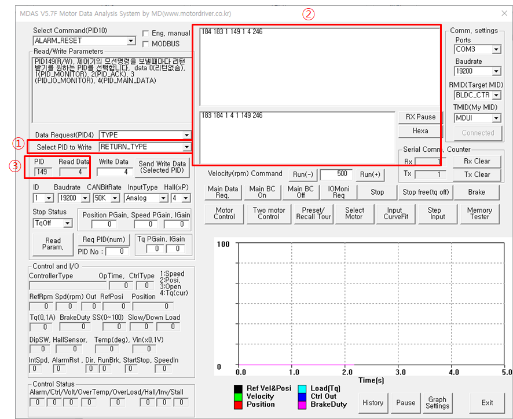Close the MDAS window
This screenshot has width=513, height=419.
(504, 13)
